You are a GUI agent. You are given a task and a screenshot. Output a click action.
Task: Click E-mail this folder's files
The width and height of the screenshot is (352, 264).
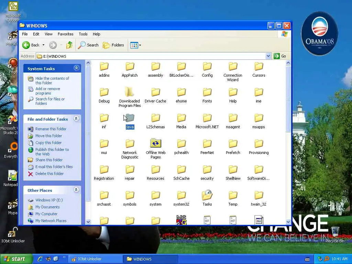tap(54, 167)
